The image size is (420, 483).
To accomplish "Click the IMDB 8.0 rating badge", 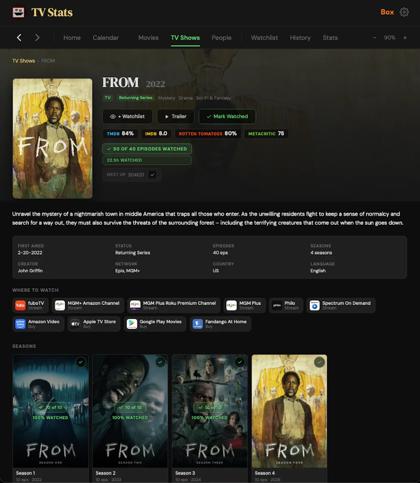I will [156, 134].
